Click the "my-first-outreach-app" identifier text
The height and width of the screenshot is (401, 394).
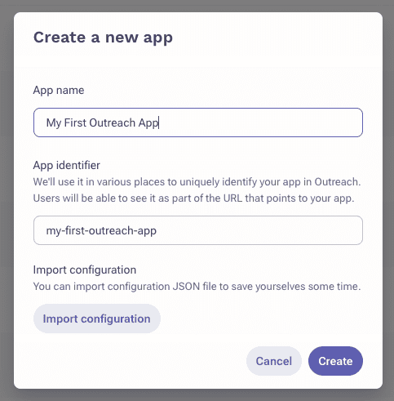click(x=101, y=231)
